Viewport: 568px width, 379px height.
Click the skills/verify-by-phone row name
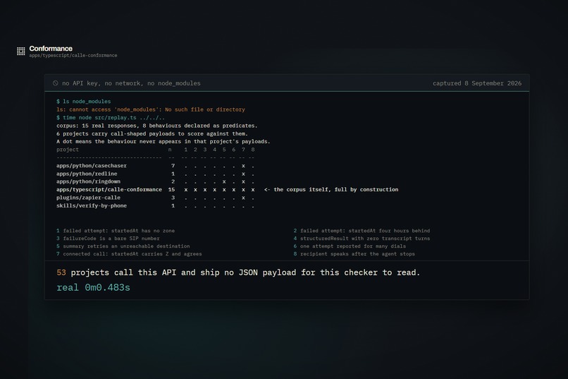92,205
